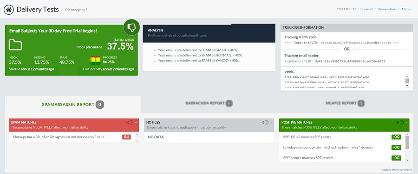This screenshot has width=418, height=174.
Task: Follow the Delivery Tests breadcrumb link
Action: [x=387, y=9]
